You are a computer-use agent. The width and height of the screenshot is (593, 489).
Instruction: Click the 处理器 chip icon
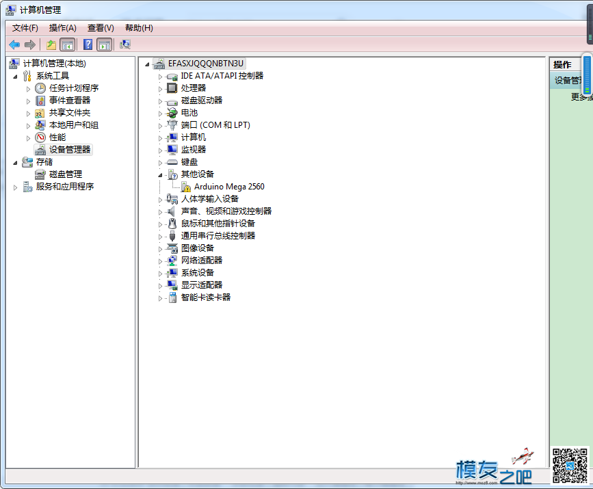click(172, 88)
